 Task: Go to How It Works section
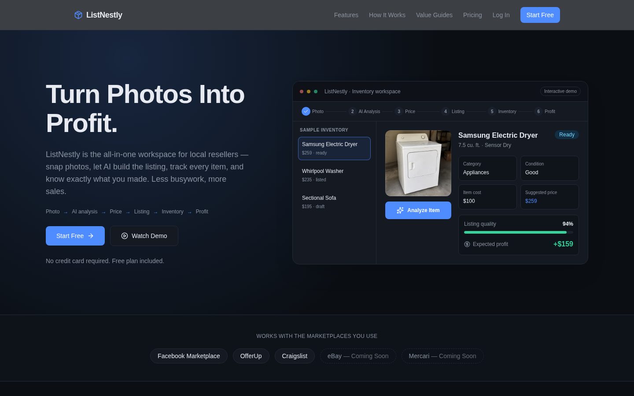(387, 15)
